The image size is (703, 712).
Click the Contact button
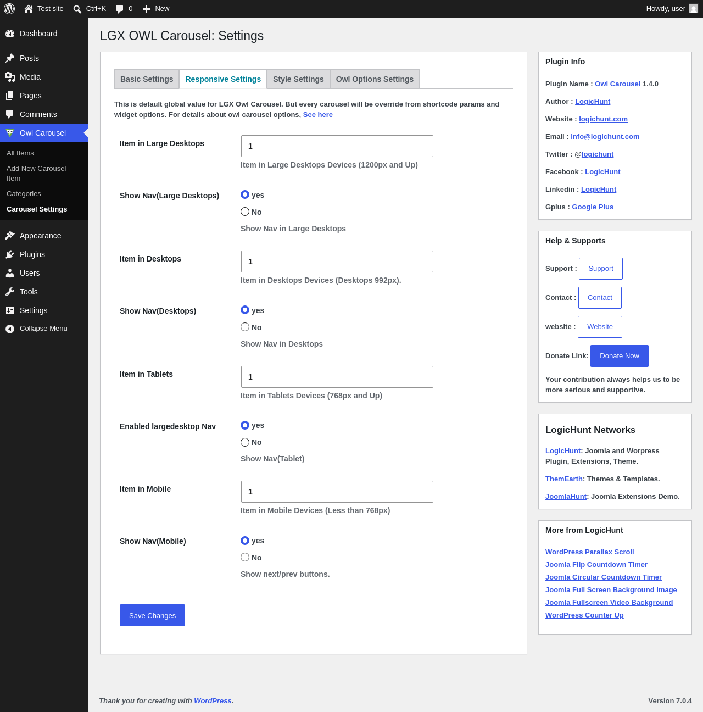pyautogui.click(x=600, y=298)
